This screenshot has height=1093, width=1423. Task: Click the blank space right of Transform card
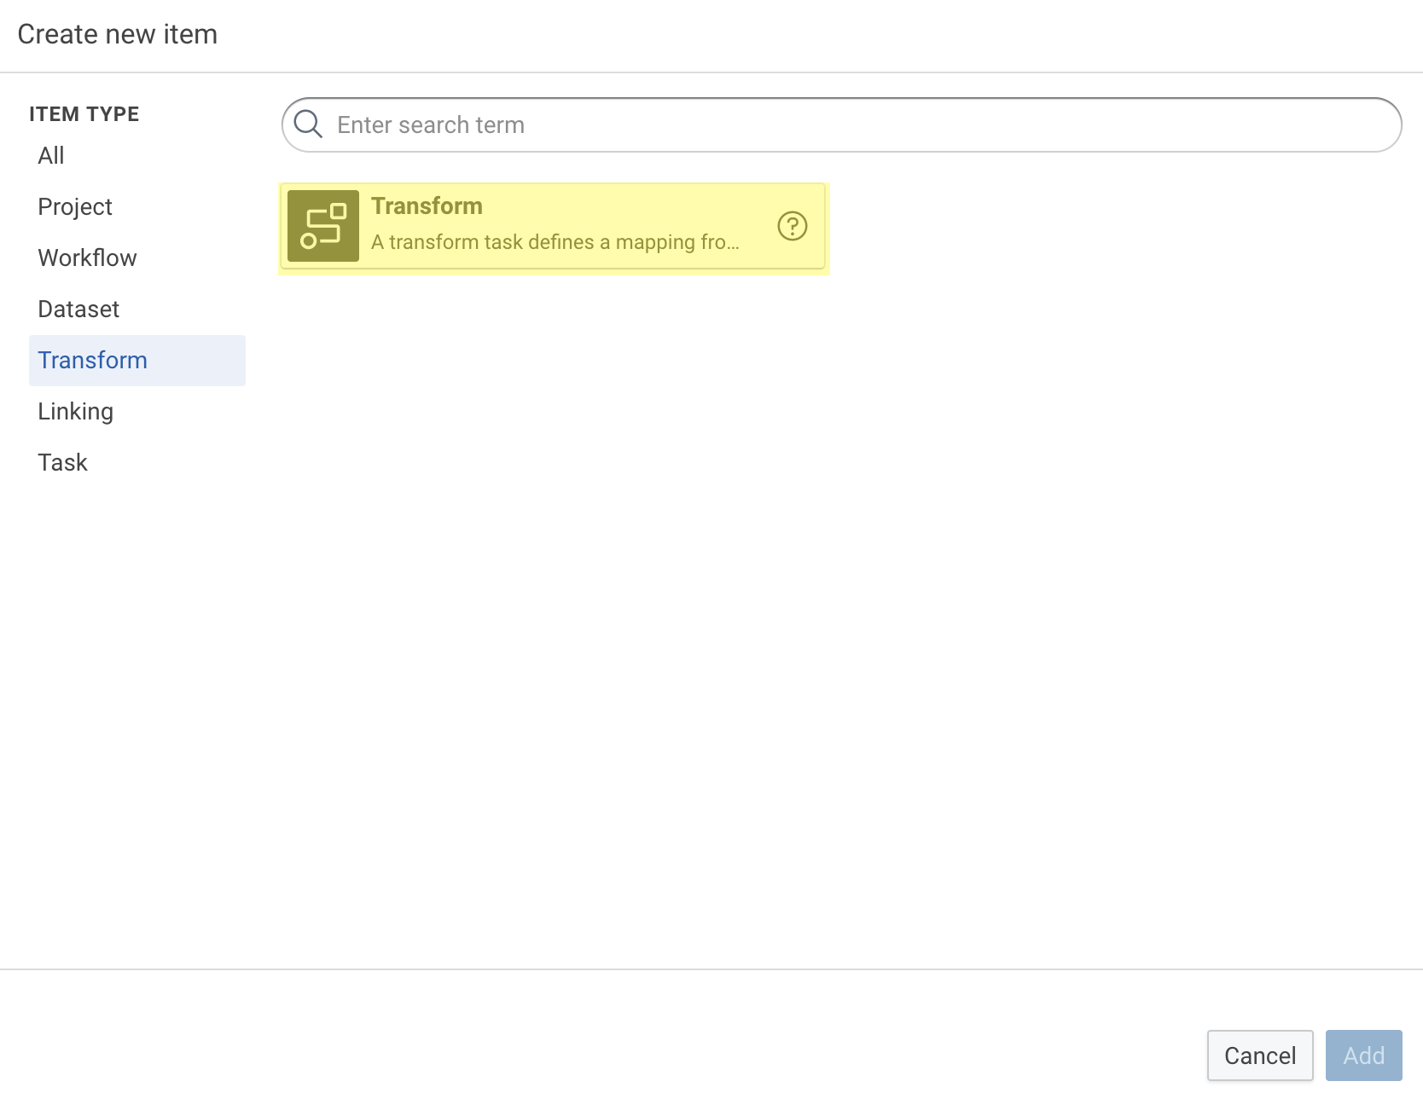click(1109, 227)
